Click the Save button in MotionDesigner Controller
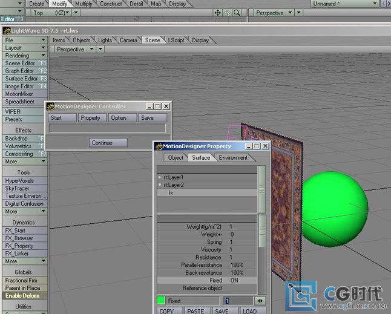The width and height of the screenshot is (391, 314). [x=153, y=118]
